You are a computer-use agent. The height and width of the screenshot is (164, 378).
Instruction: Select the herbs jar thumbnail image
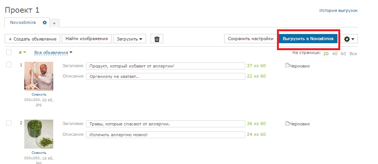click(x=39, y=134)
